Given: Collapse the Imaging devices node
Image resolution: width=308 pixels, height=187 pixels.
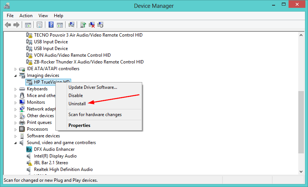Looking at the screenshot, I should (15, 76).
